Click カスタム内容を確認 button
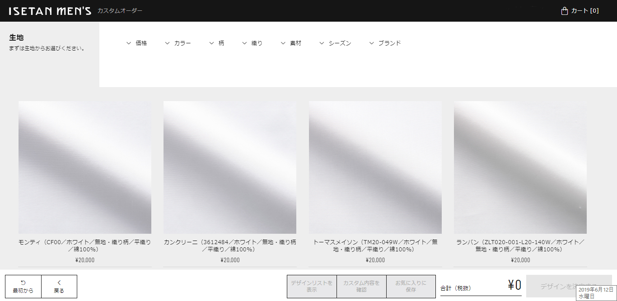 (361, 287)
